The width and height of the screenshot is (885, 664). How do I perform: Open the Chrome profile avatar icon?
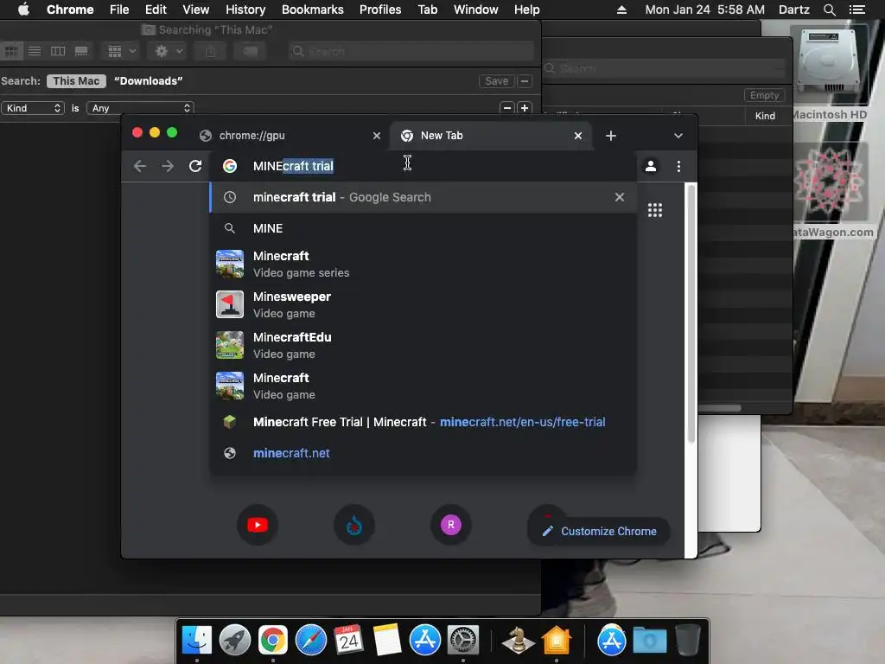(x=651, y=166)
